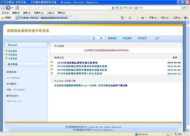Viewport: 190px width, 136px height.
Task: Click the Home page icon
Action: click(122, 18)
